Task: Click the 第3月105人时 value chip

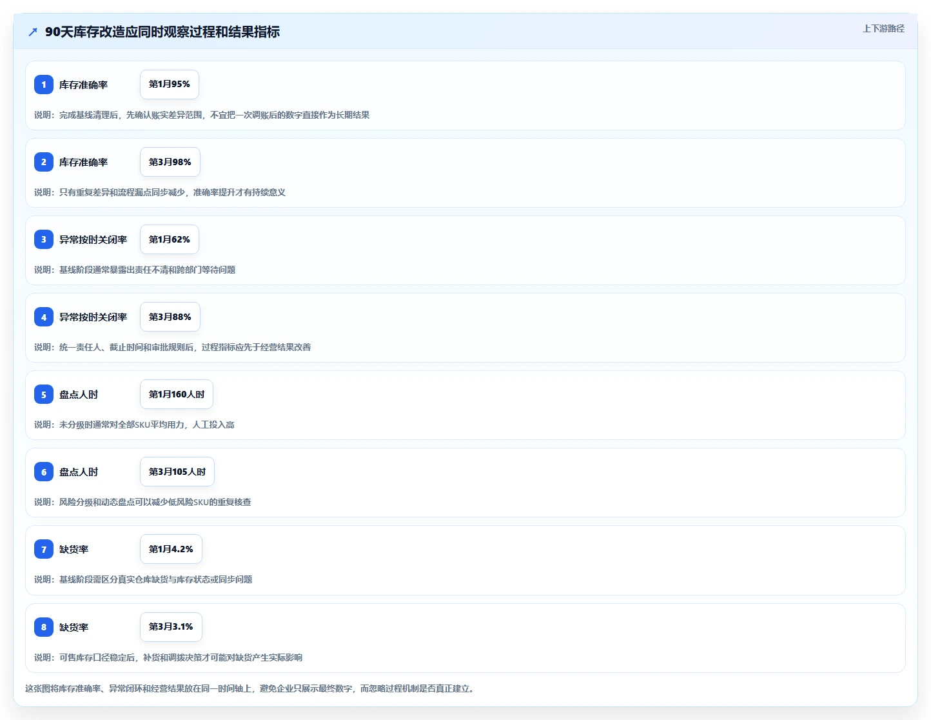Action: pyautogui.click(x=177, y=472)
